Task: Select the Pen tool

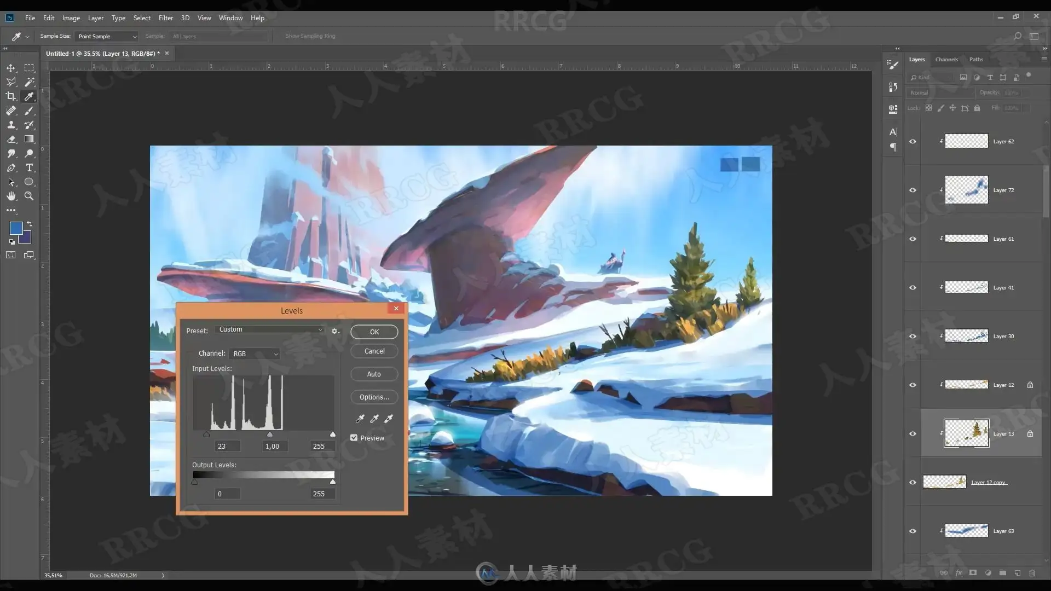Action: click(x=11, y=167)
